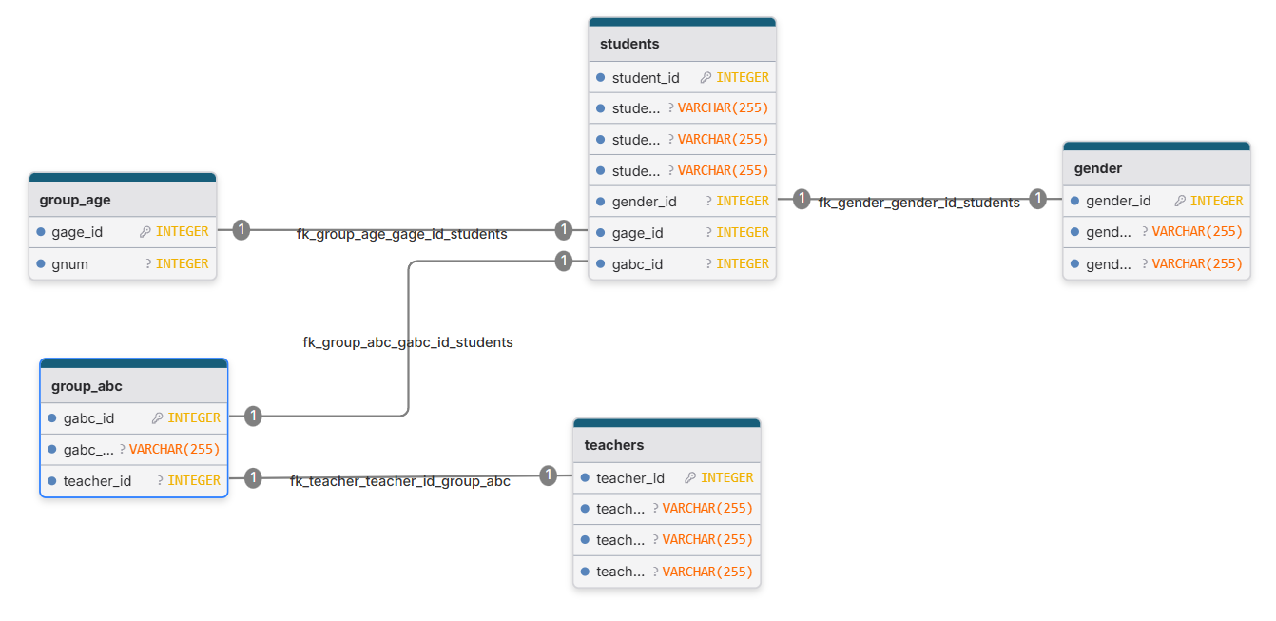Select the students table header
Viewport: 1276px width, 621px height.
pyautogui.click(x=683, y=43)
